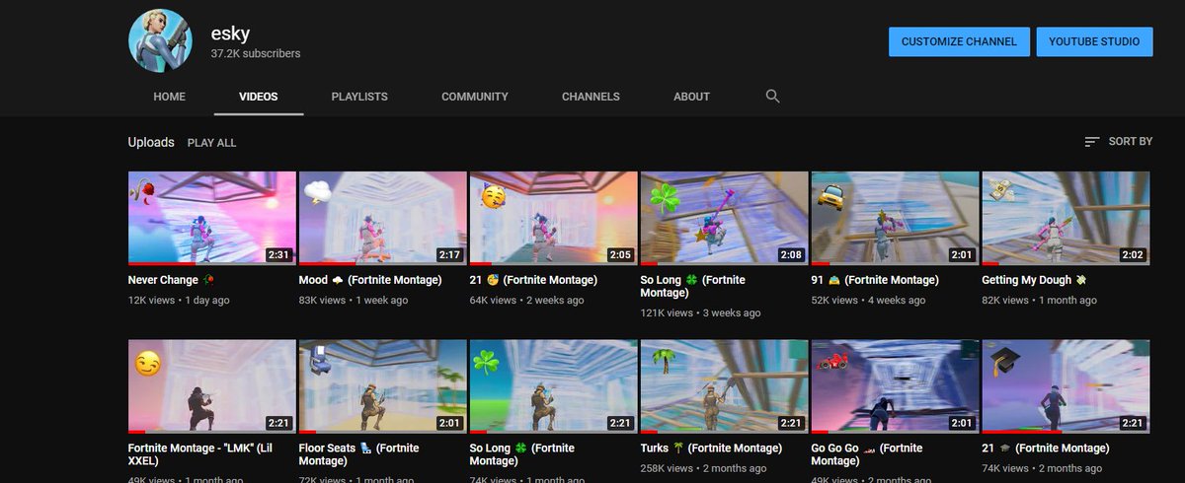Open the Never Change video thumbnail
Viewport: 1185px width, 483px height.
212,218
